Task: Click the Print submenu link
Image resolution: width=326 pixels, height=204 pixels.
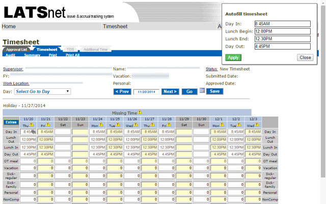Action: [x=53, y=55]
